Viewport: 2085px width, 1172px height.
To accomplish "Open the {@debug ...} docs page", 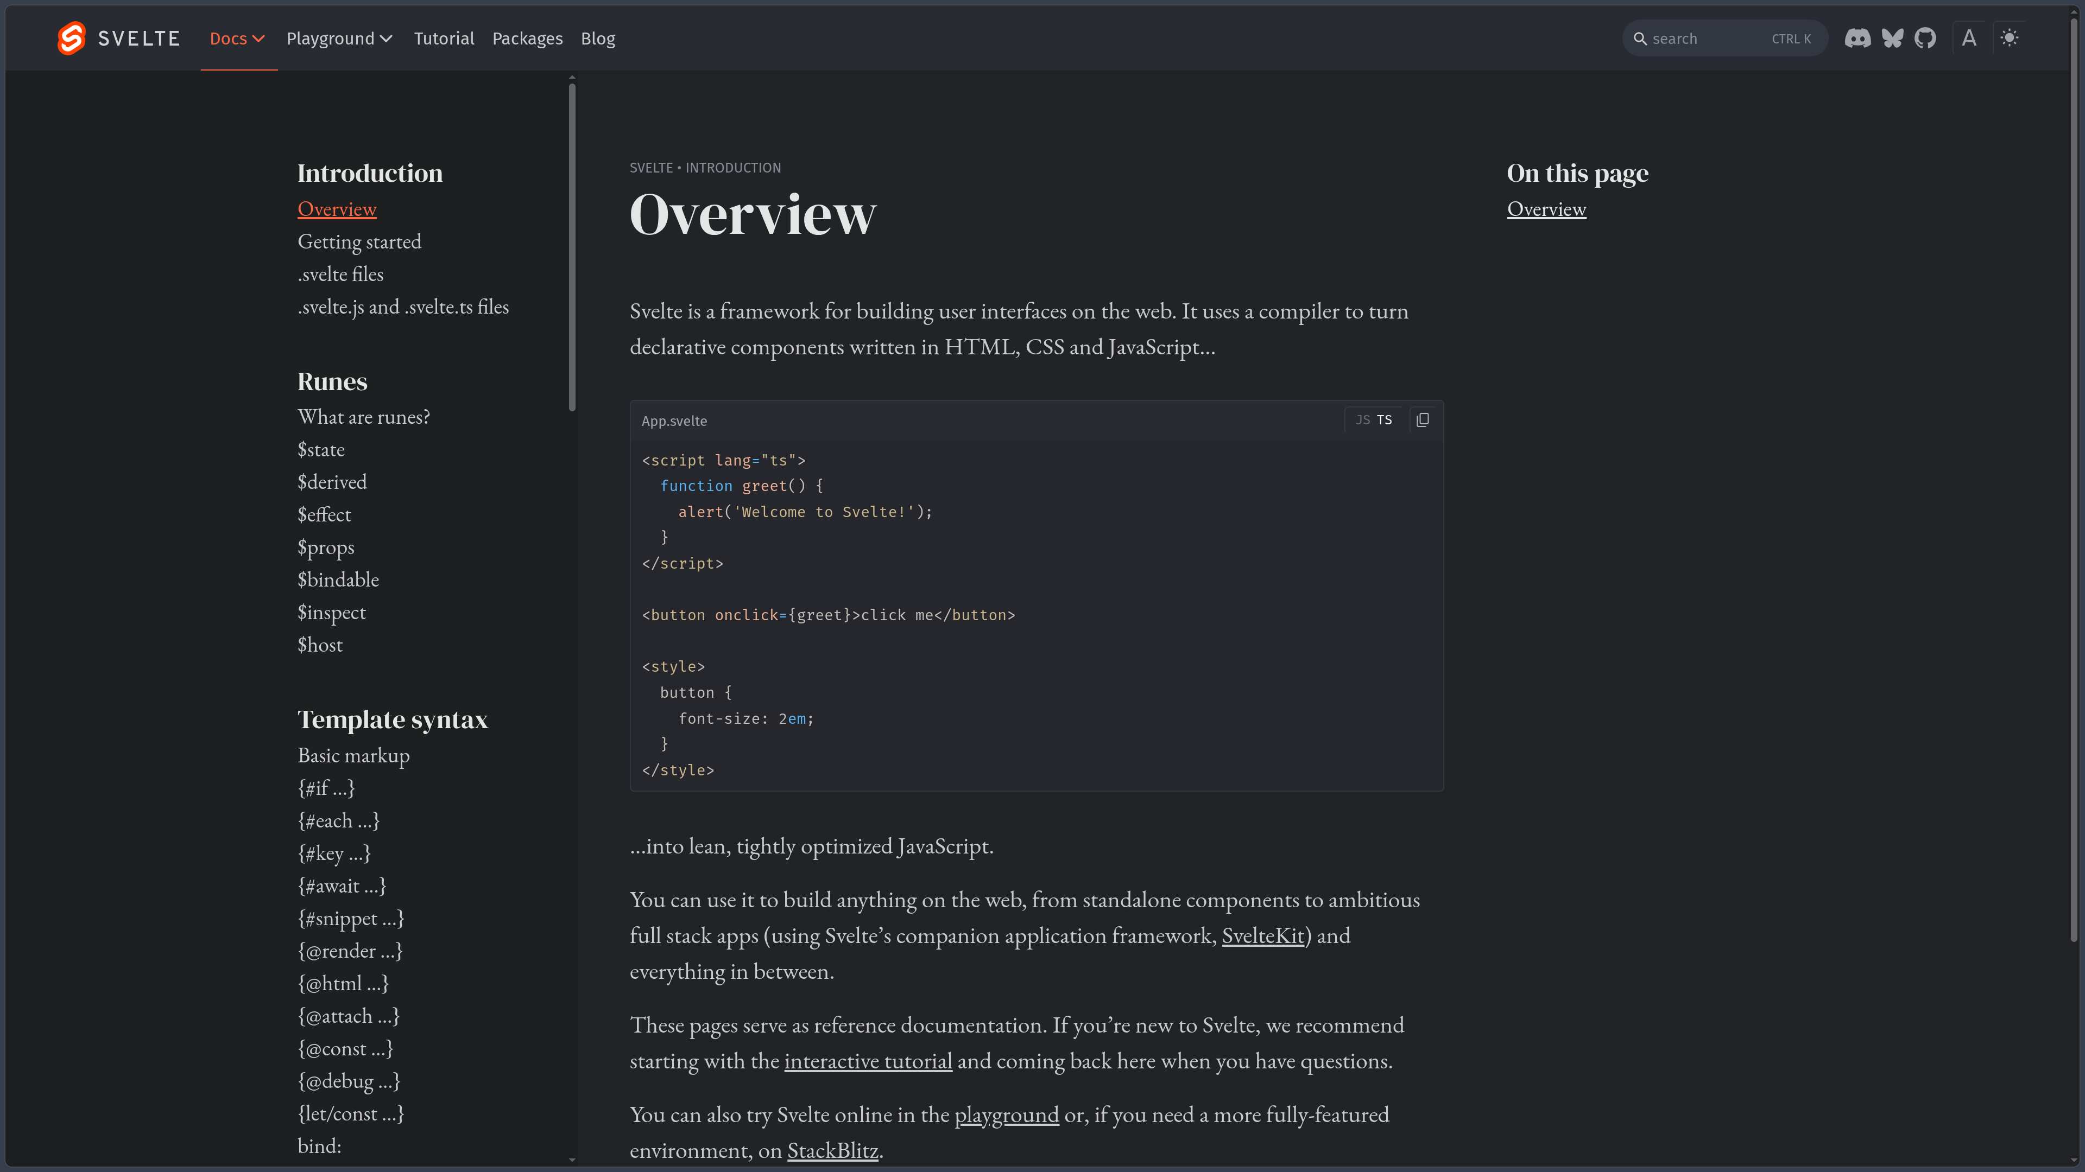I will click(x=348, y=1081).
